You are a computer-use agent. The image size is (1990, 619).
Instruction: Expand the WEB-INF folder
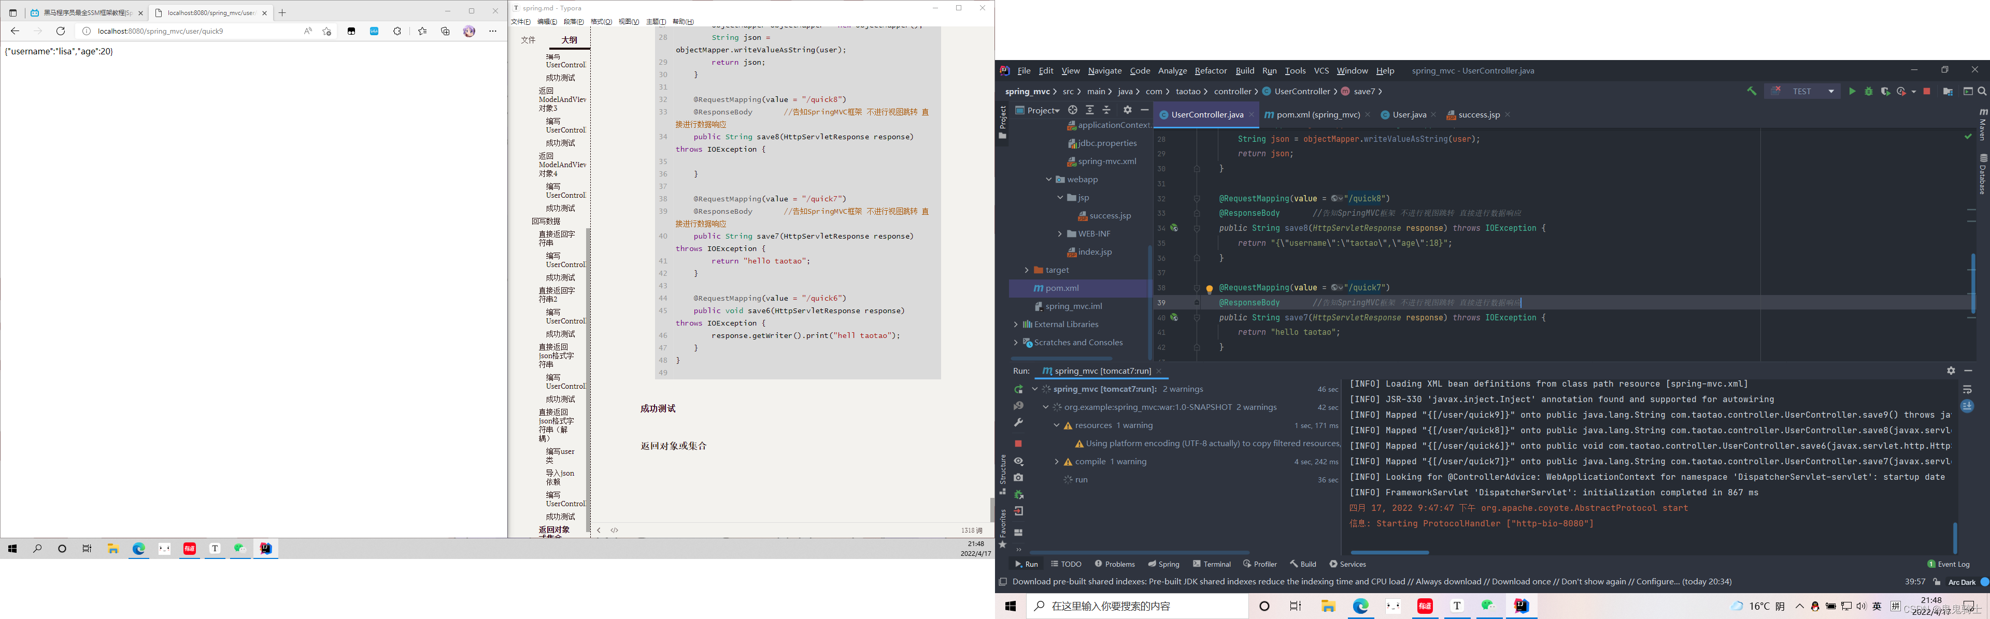(1060, 234)
